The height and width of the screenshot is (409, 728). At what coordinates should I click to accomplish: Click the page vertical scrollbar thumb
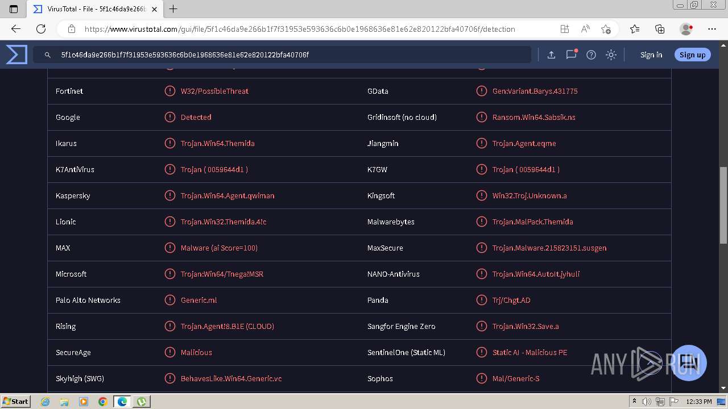(x=723, y=205)
